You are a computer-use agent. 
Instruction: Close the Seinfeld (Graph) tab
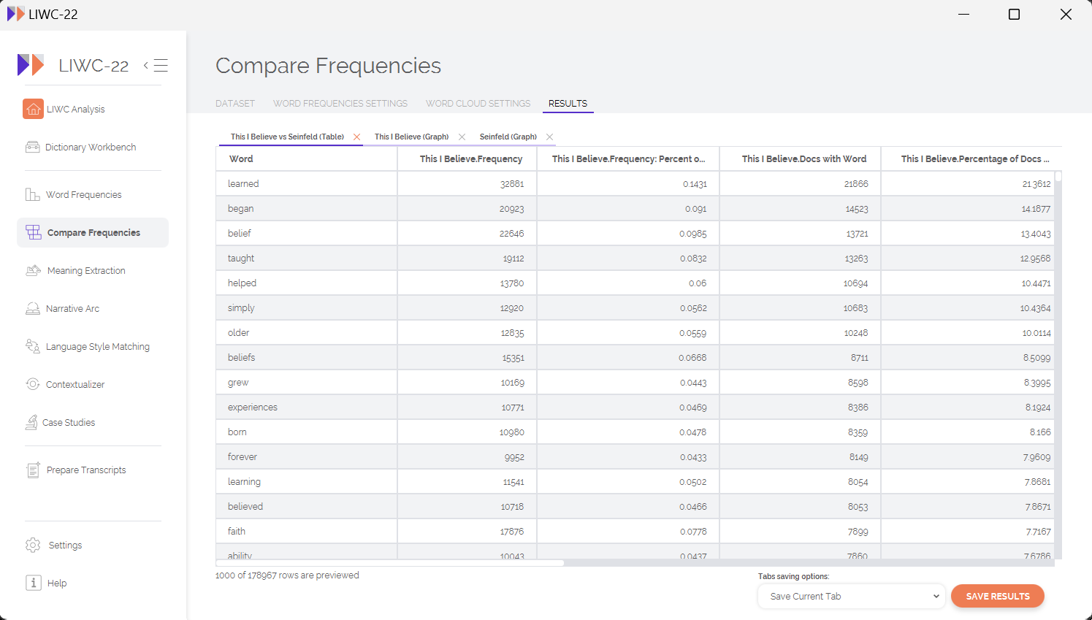coord(549,137)
